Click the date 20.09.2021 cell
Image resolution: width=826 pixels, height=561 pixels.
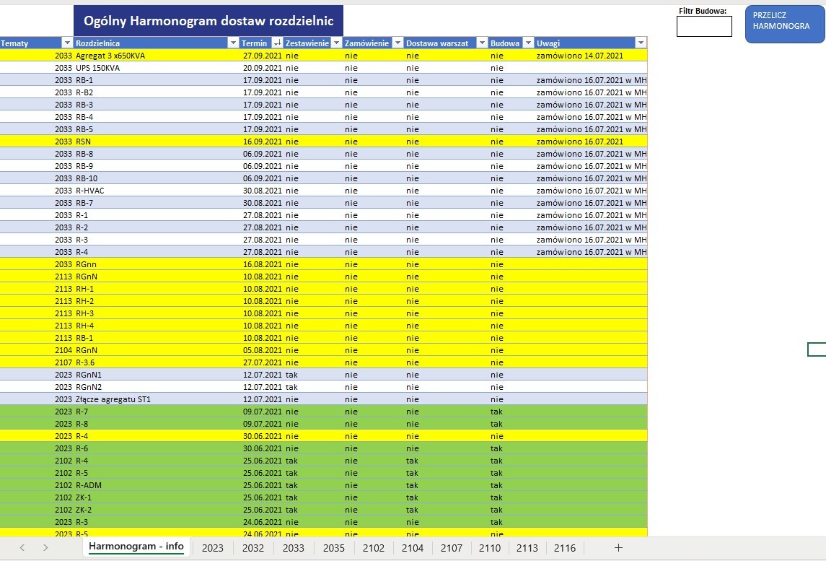[x=263, y=67]
